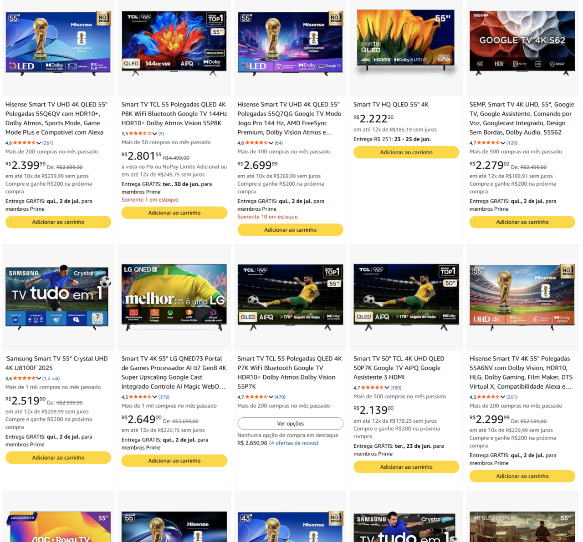Open TCL 55" QLED AiPQ image
This screenshot has height=542, width=583.
(291, 297)
